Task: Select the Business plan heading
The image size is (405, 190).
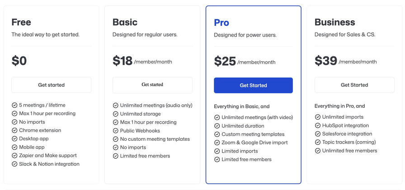Action: 334,22
